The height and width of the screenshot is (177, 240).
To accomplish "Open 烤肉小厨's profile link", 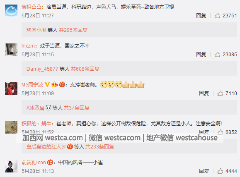I will pos(36,30).
